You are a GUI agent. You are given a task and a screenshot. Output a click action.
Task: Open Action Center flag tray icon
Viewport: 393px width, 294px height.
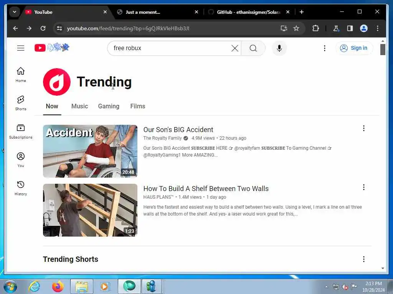click(354, 287)
